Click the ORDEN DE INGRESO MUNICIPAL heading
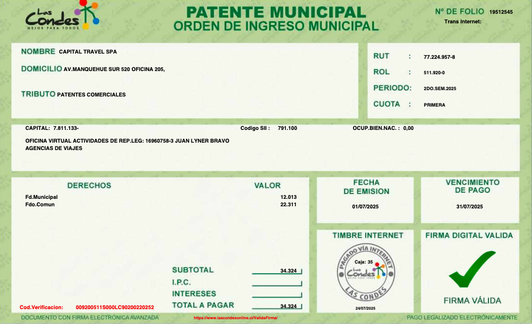This screenshot has width=532, height=324. (276, 27)
